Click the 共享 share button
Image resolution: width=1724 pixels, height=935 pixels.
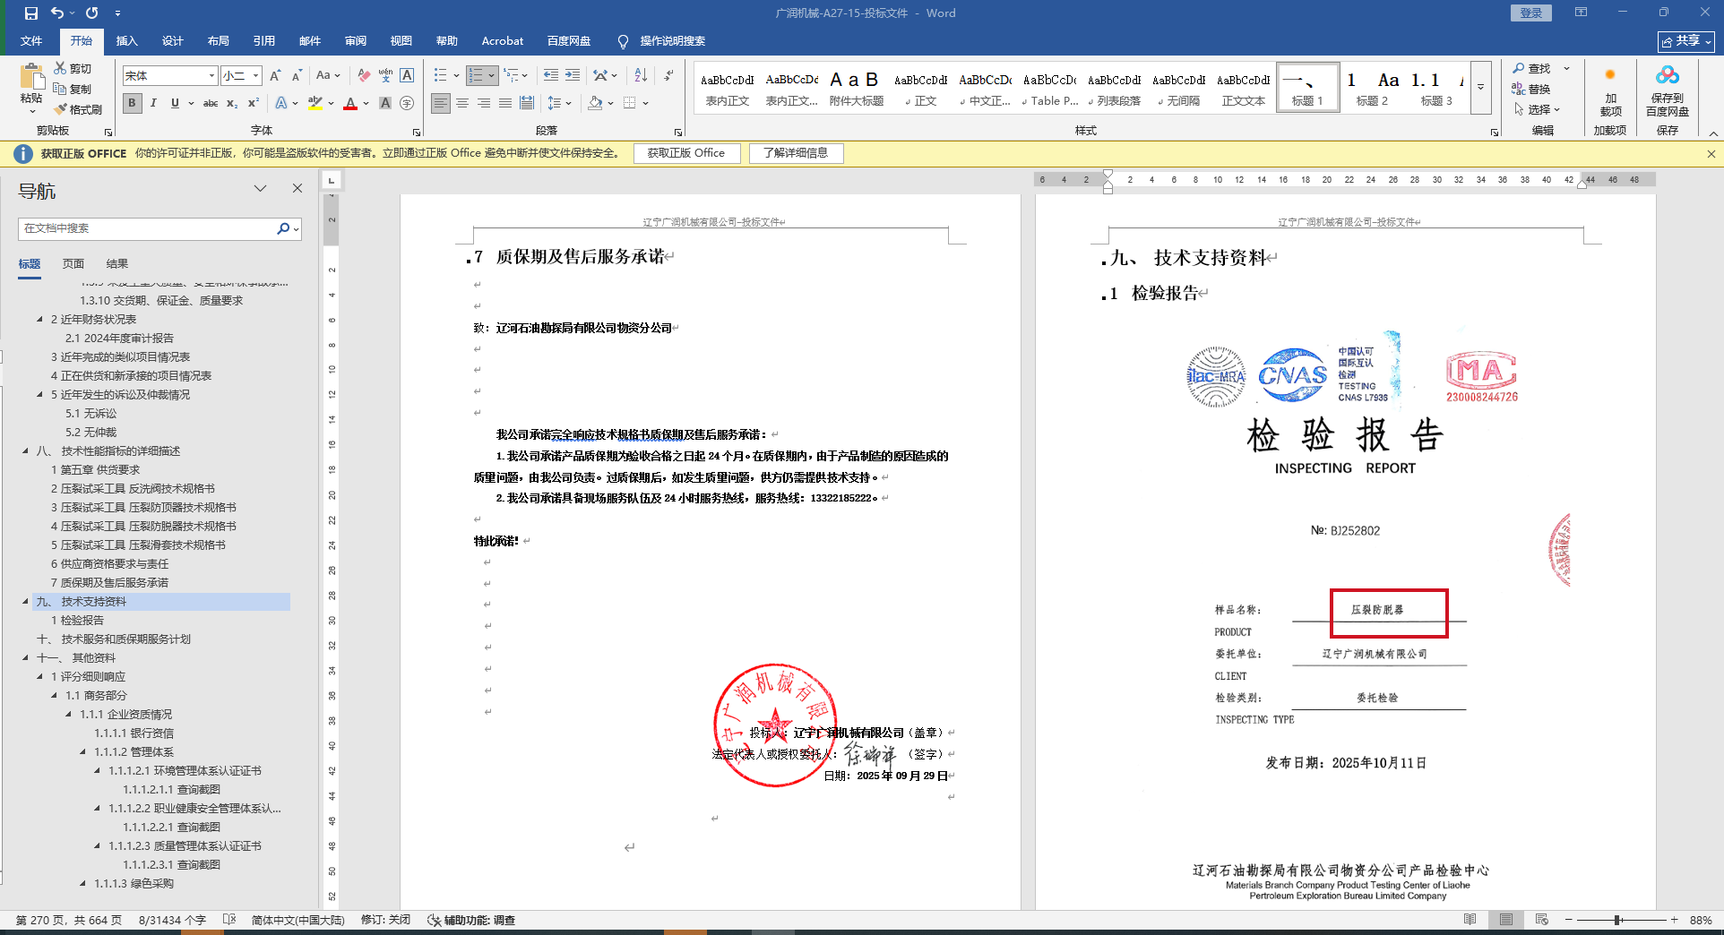pyautogui.click(x=1685, y=41)
